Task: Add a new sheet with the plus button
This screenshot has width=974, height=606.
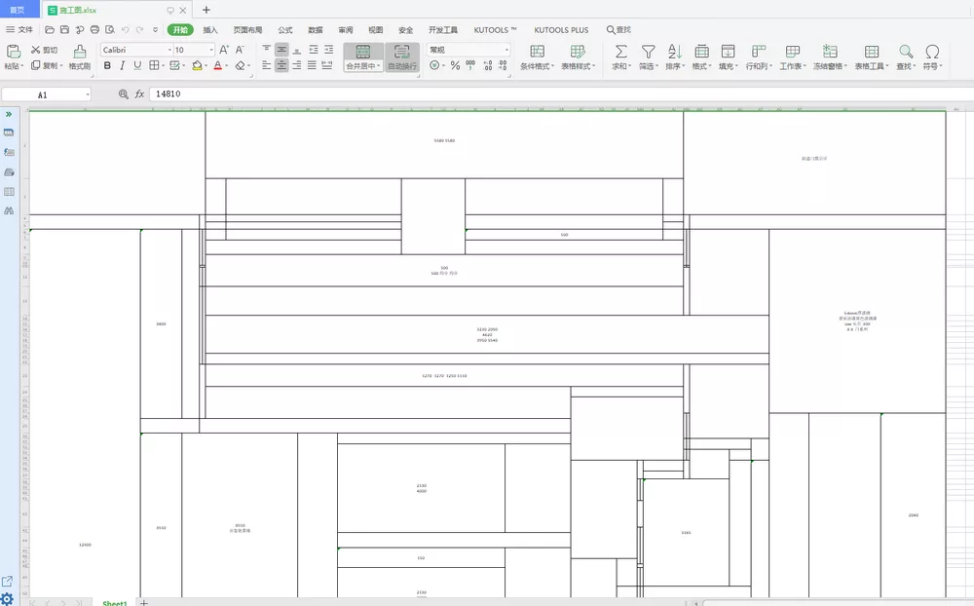Action: [144, 602]
